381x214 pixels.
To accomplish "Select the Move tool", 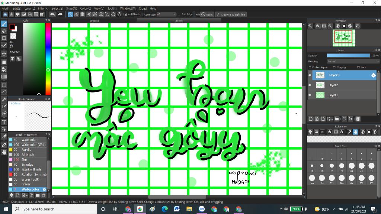I will [x=4, y=53].
